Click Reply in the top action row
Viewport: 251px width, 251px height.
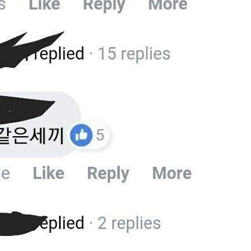(x=104, y=5)
